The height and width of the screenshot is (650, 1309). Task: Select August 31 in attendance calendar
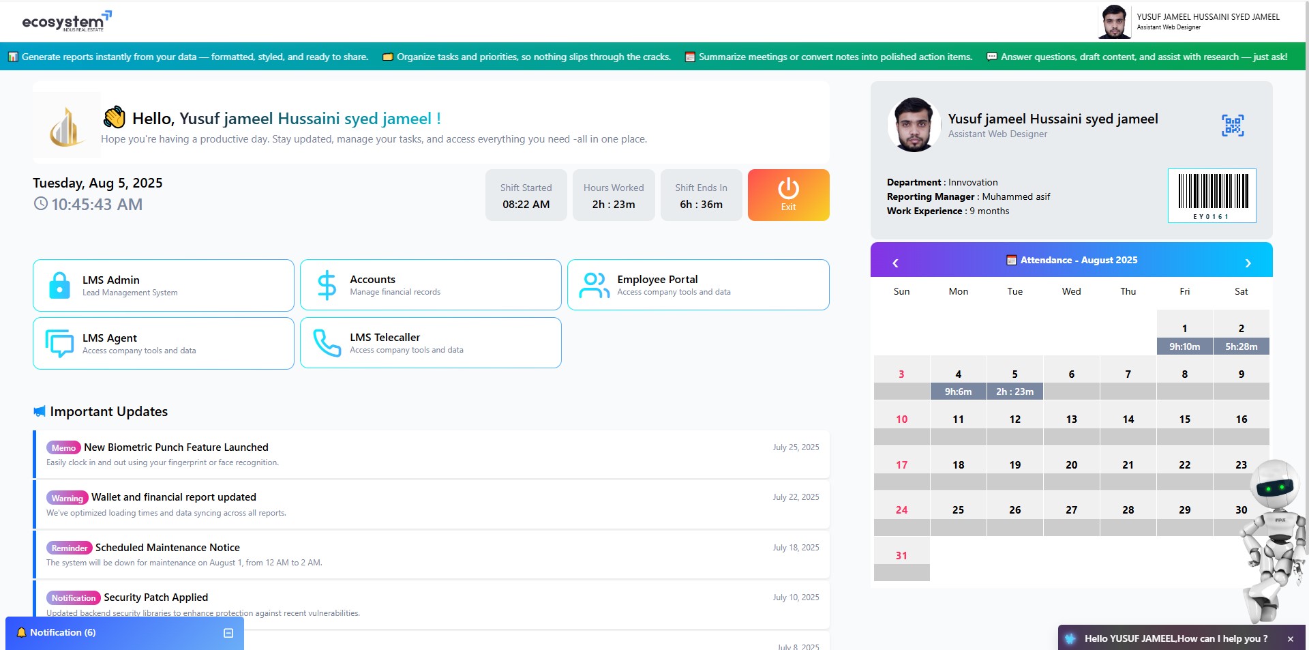click(x=901, y=559)
